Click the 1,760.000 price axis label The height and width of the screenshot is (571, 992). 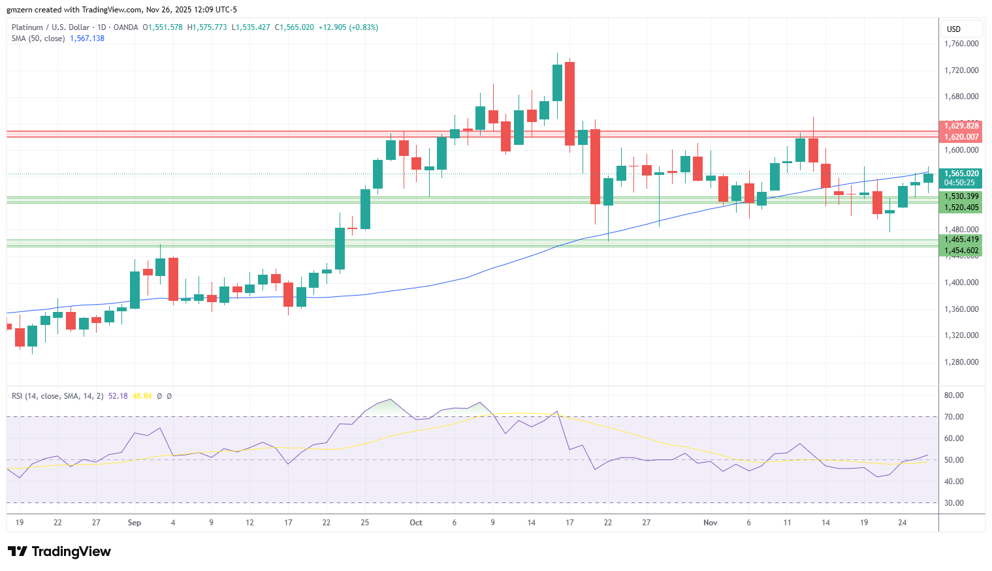(x=961, y=44)
